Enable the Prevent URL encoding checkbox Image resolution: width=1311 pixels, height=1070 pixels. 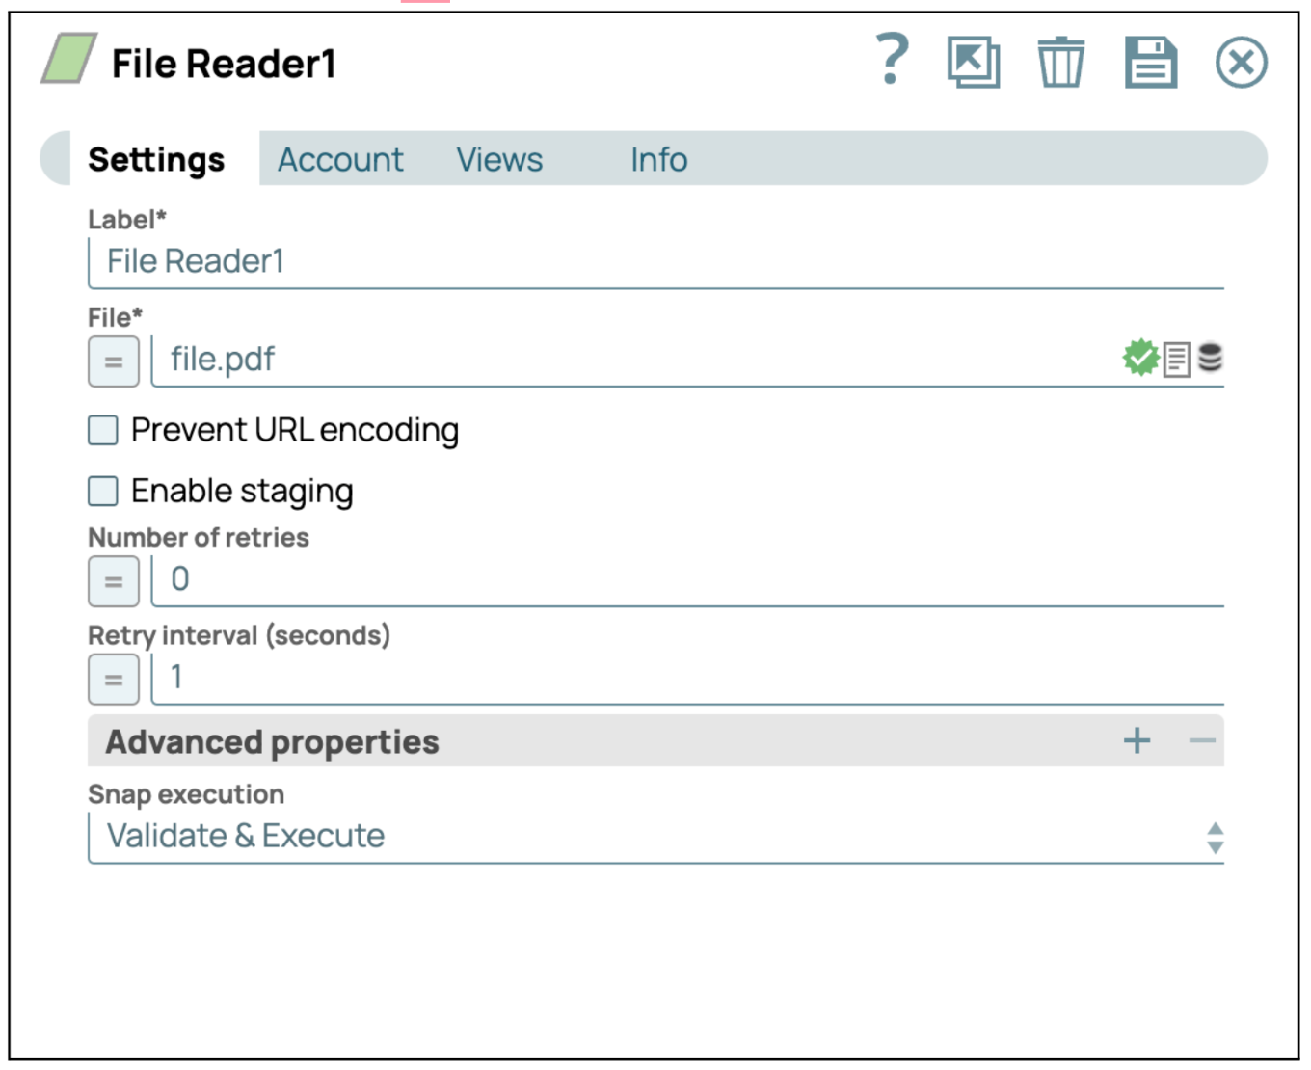pos(103,430)
